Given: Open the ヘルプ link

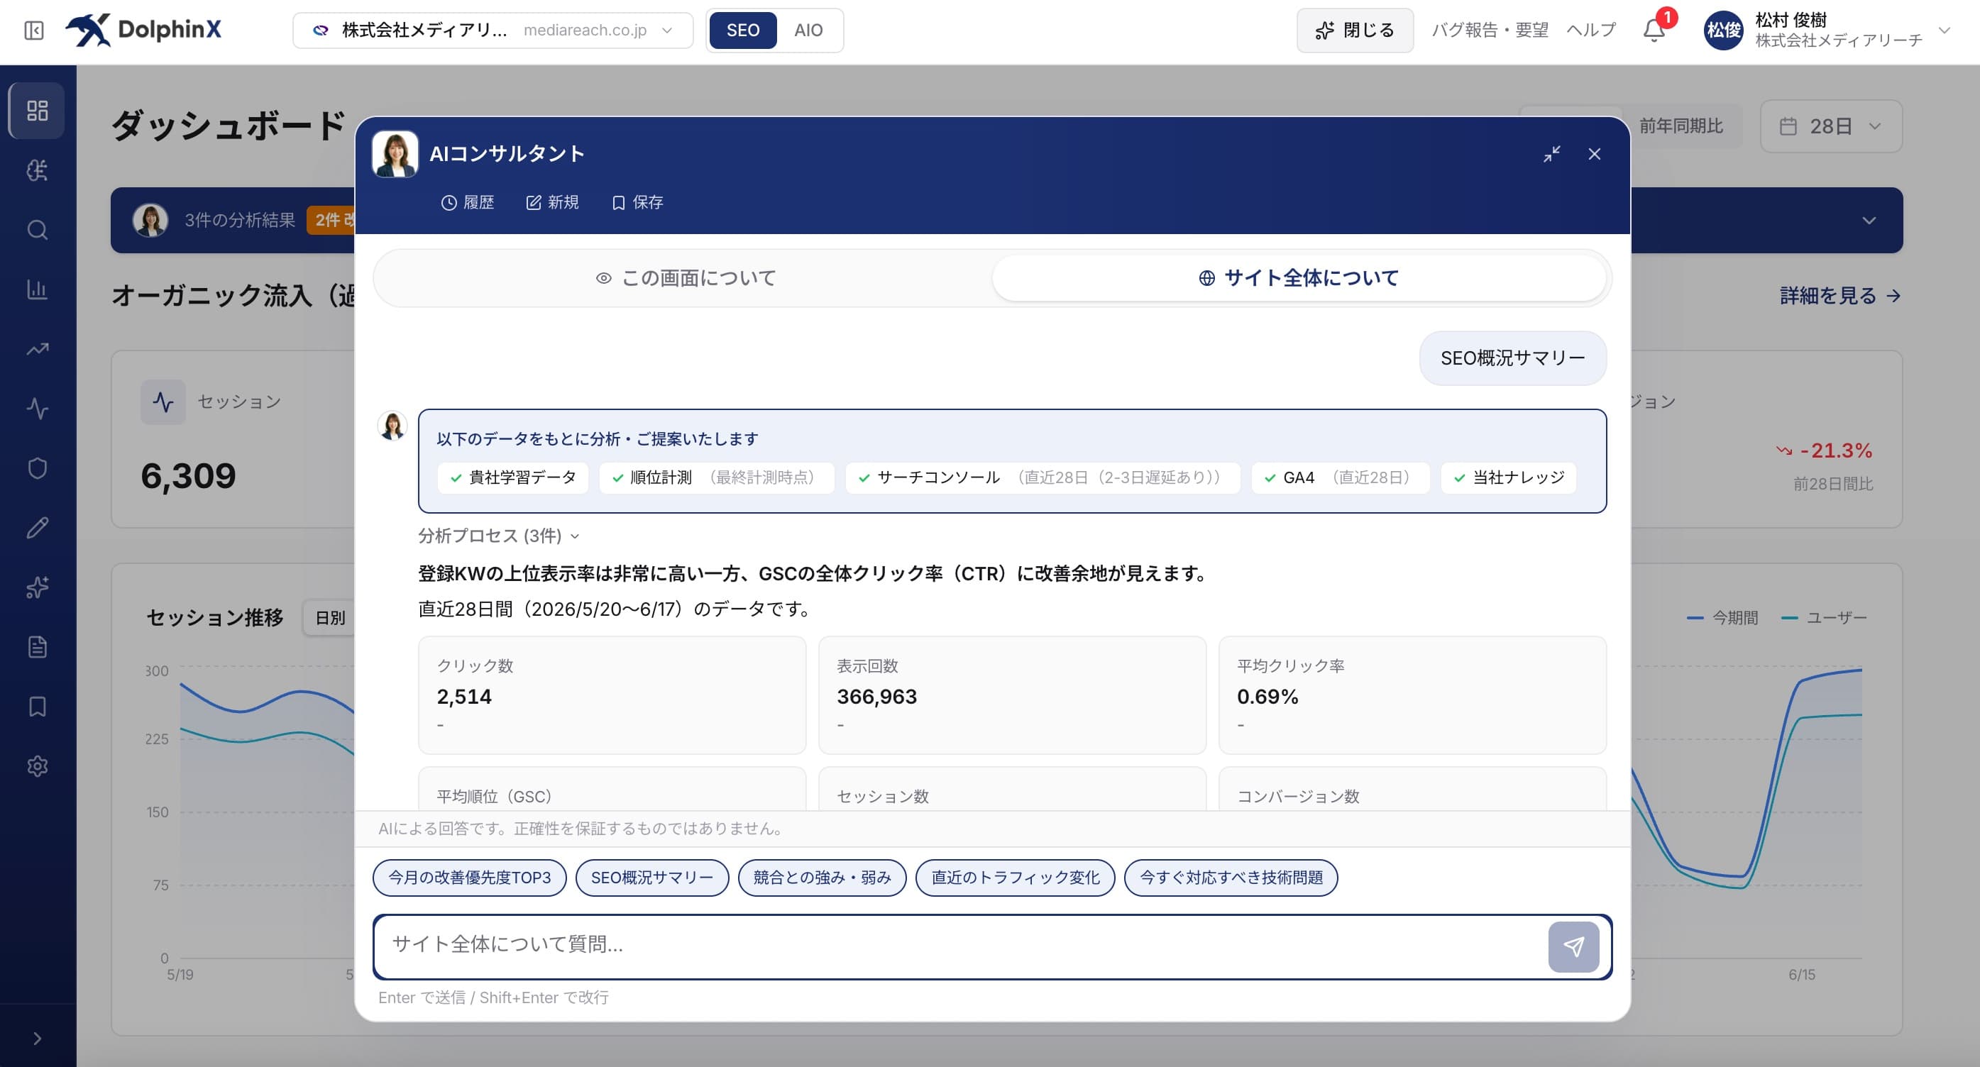Looking at the screenshot, I should pos(1590,30).
